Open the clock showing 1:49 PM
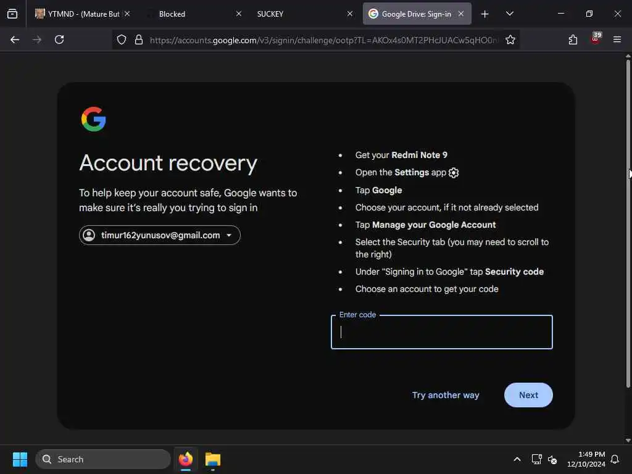The height and width of the screenshot is (474, 632). coord(586,459)
